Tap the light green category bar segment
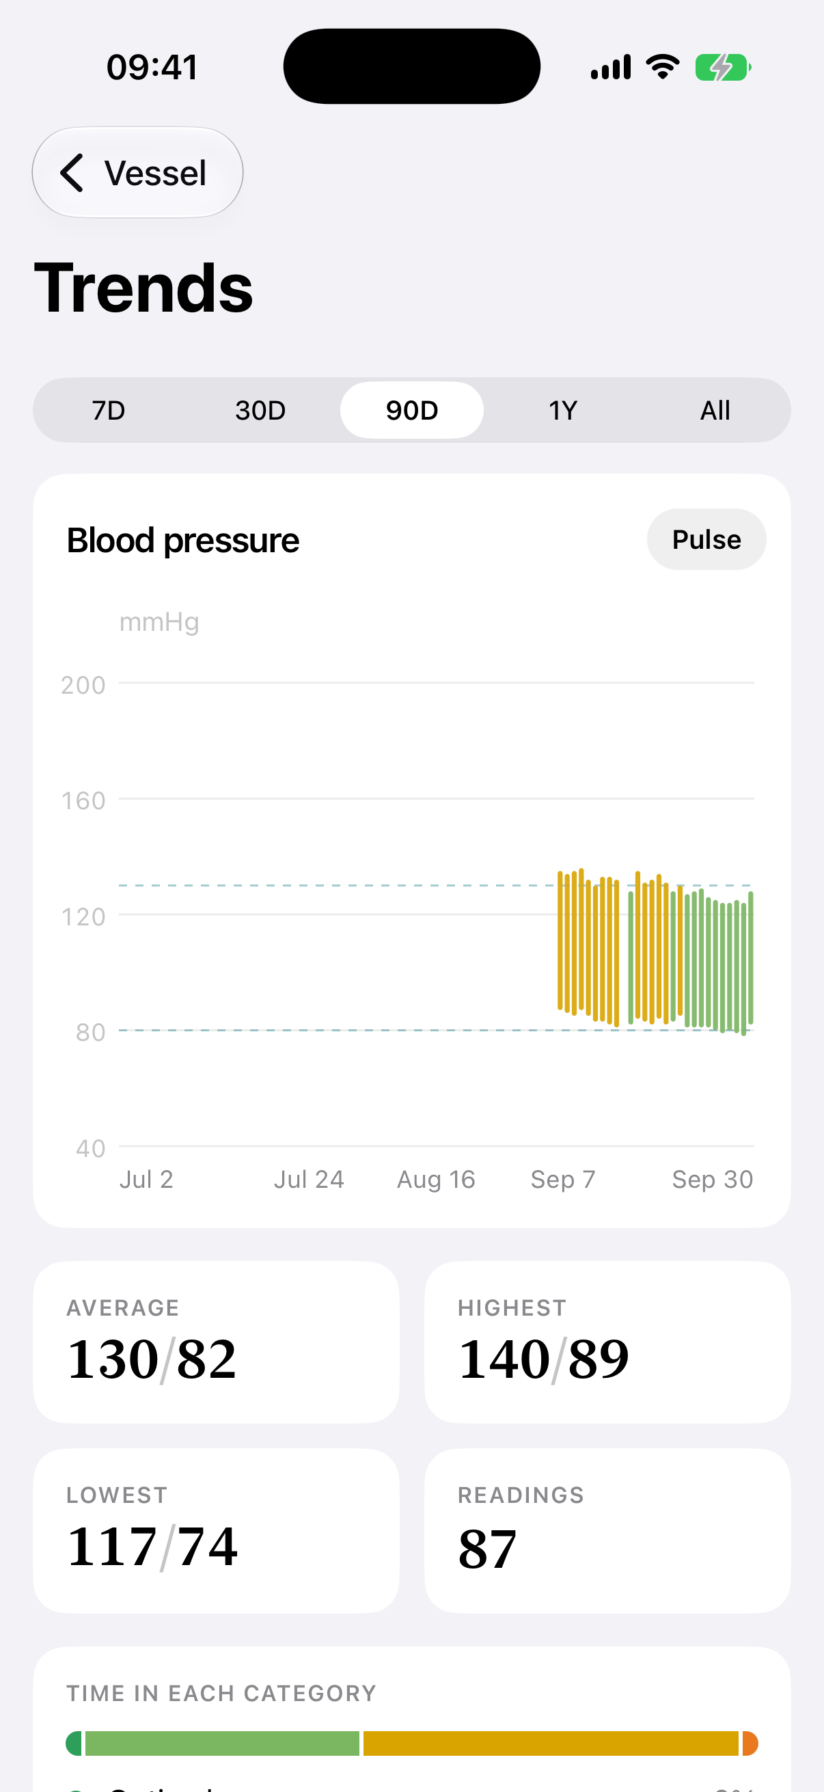 [x=223, y=1743]
